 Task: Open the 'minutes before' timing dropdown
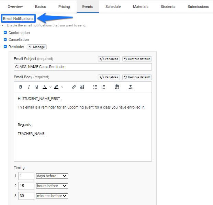[52, 196]
